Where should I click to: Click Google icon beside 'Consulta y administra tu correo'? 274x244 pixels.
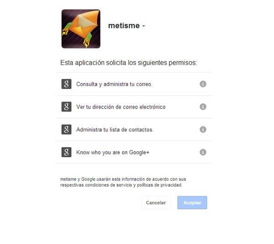click(66, 84)
